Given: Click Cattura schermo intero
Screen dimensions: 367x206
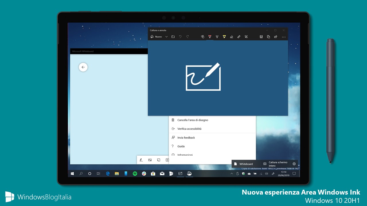Looking at the screenshot, I should click(276, 164).
